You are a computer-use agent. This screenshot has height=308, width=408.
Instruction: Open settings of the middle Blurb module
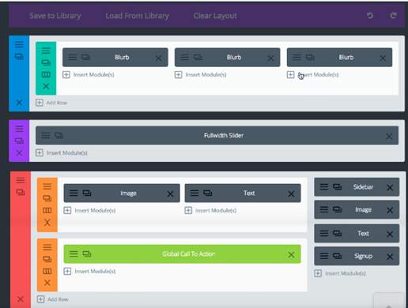coord(185,57)
